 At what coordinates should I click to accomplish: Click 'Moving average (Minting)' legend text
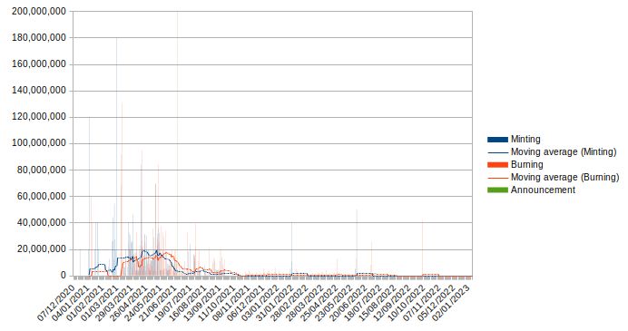click(564, 152)
